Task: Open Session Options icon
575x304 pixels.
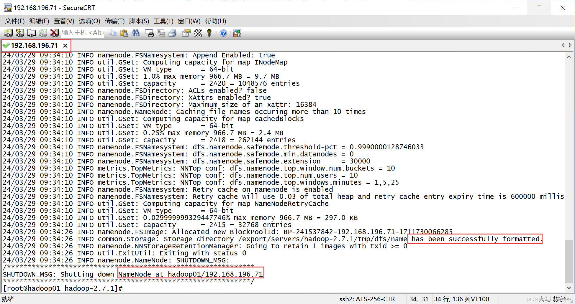Action: point(186,33)
